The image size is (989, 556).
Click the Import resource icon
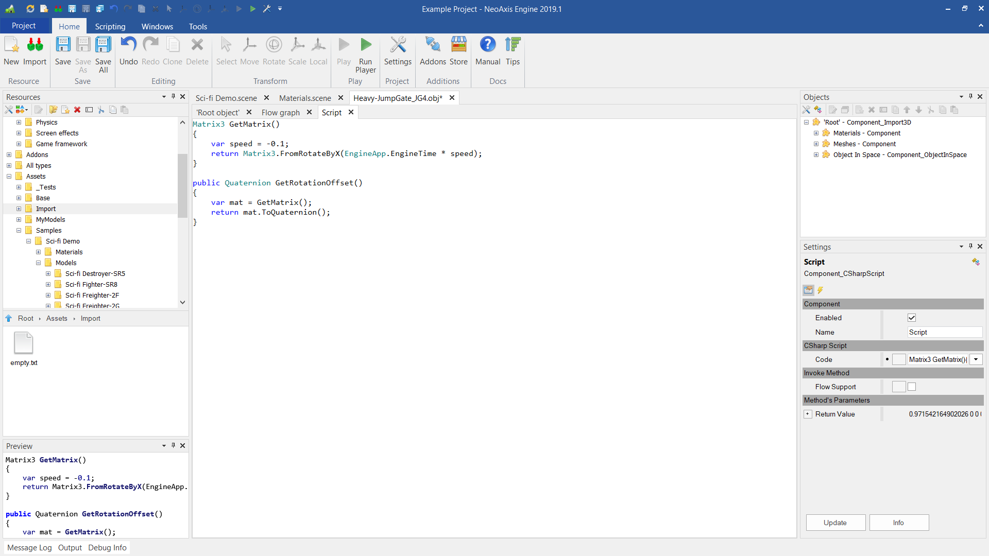coord(35,45)
